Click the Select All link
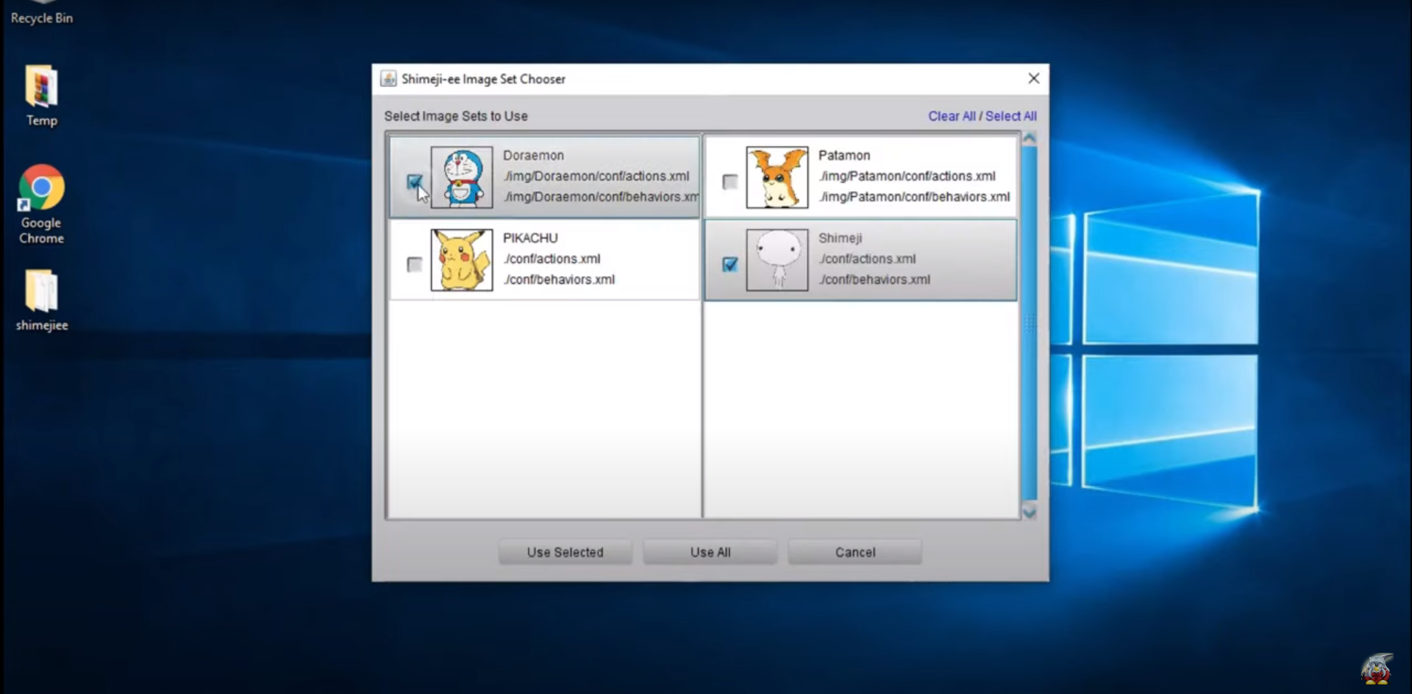The height and width of the screenshot is (694, 1412). point(1010,116)
